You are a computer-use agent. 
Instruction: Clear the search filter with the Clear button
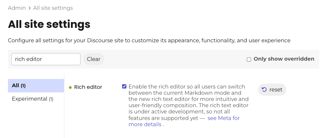(x=94, y=59)
